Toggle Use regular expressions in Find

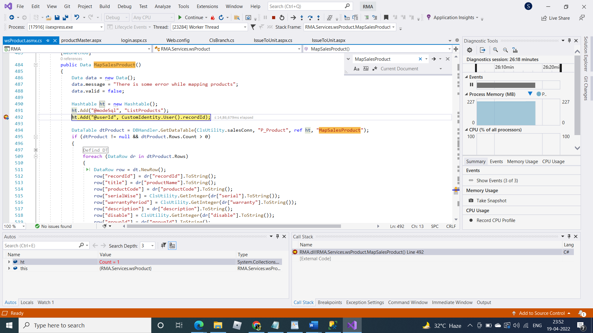[375, 69]
